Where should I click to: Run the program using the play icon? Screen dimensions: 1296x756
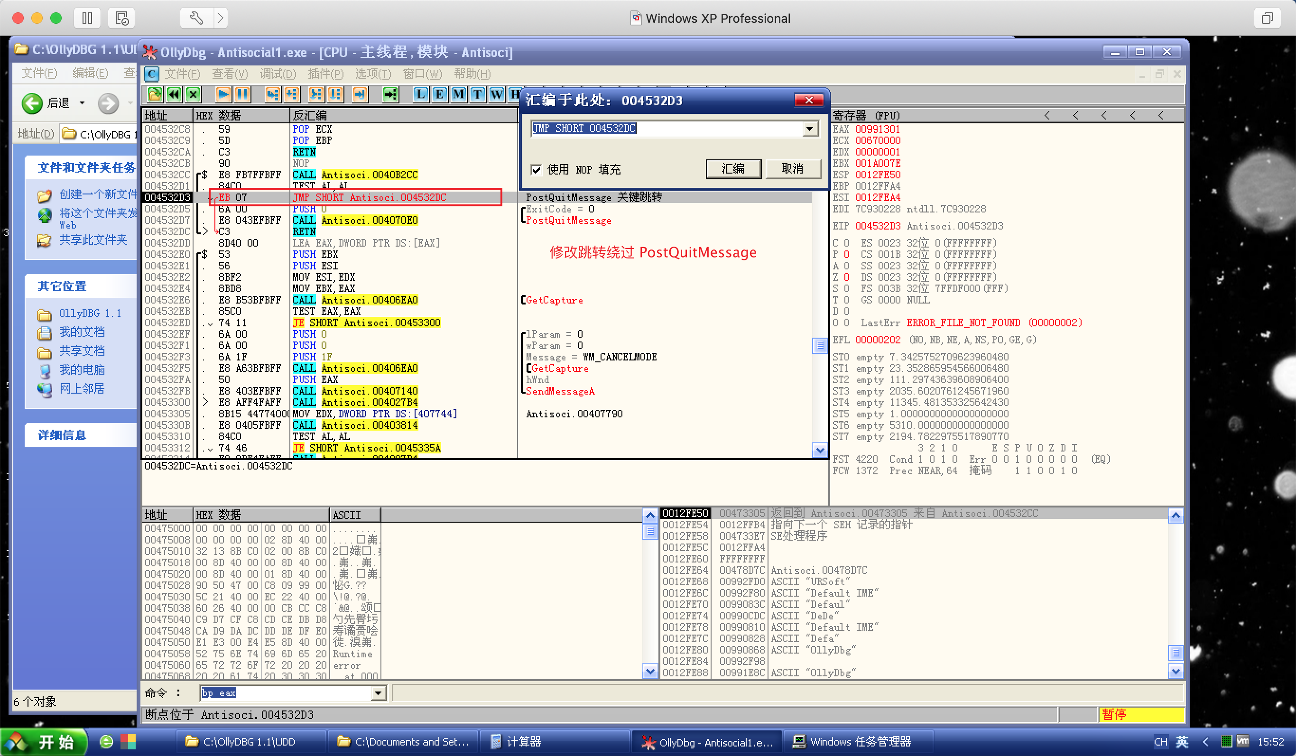(223, 94)
